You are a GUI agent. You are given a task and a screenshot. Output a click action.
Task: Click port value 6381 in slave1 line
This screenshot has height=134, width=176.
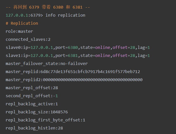(73, 56)
